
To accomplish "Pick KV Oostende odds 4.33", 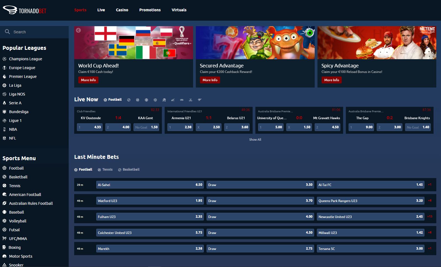I will 90,127.
